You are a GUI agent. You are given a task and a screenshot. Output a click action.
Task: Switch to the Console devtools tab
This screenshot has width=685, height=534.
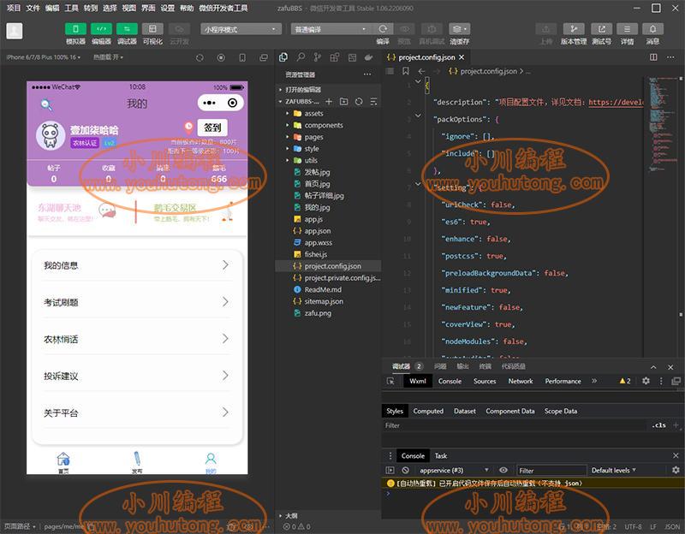coord(450,381)
